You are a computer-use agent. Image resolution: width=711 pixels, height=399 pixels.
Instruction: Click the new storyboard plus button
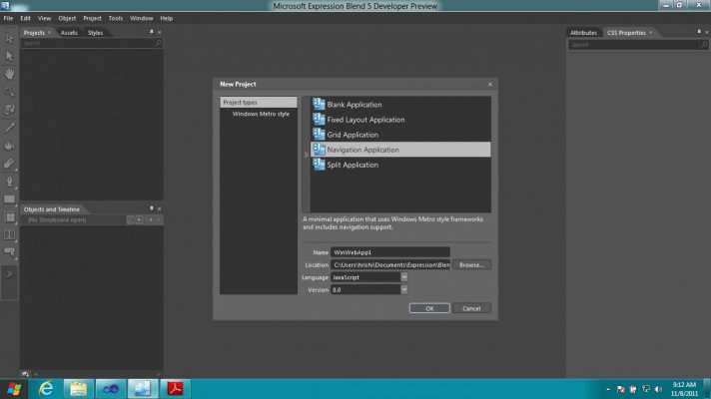(151, 219)
